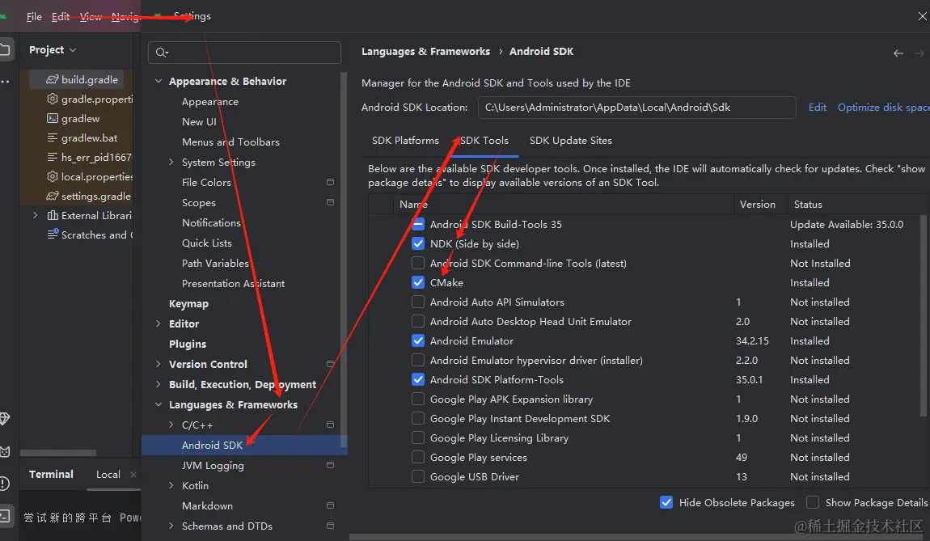Click the project-level icon next to Schemas and DTDs
Screen dimensions: 930x541
pyautogui.click(x=331, y=526)
